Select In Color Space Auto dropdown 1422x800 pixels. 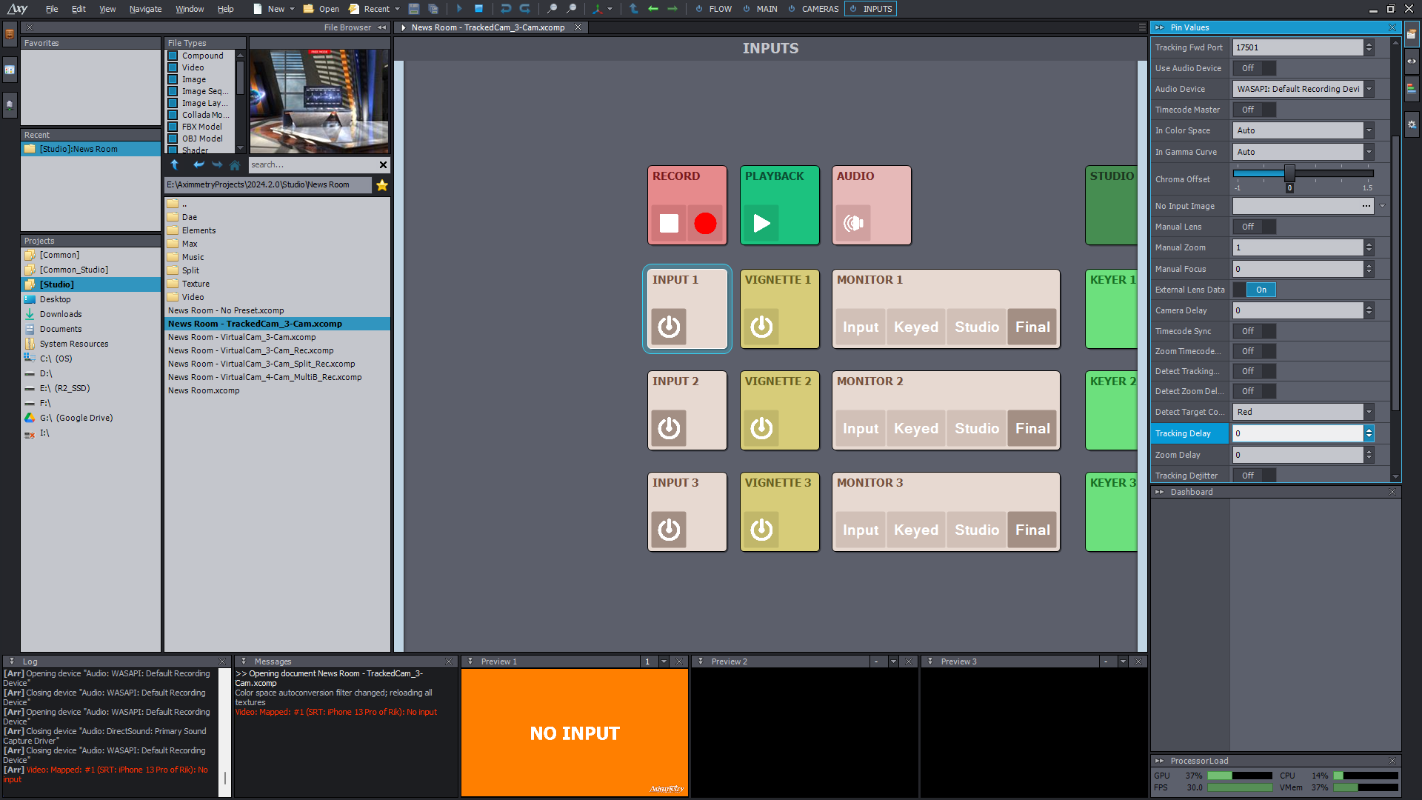click(1303, 130)
